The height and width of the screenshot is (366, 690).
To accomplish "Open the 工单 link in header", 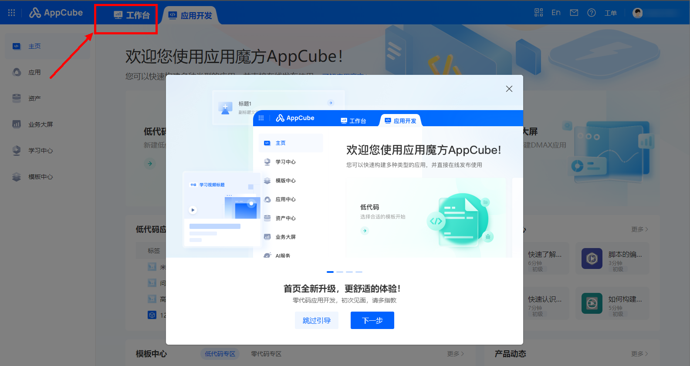I will click(611, 13).
